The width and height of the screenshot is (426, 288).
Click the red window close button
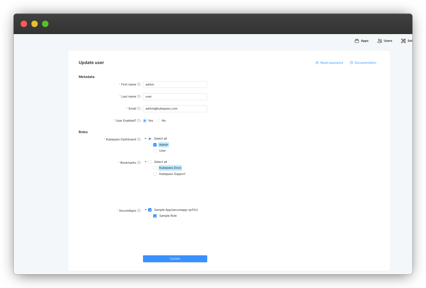click(x=24, y=24)
